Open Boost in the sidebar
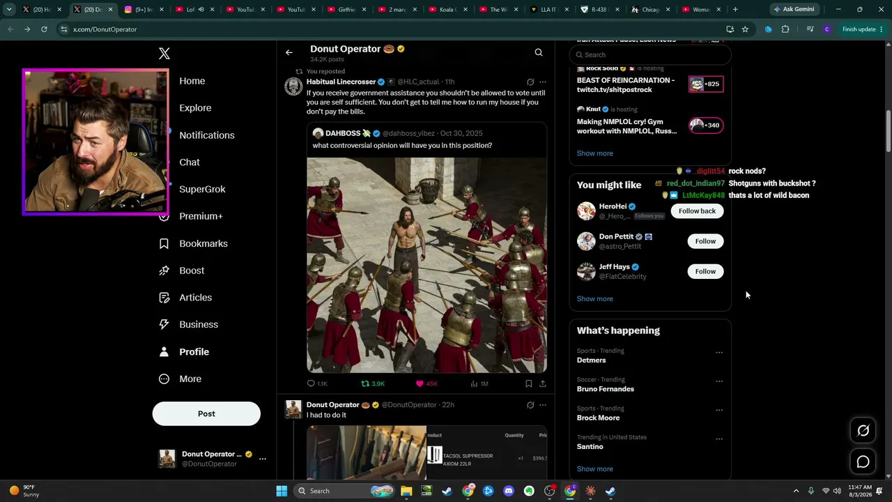This screenshot has width=892, height=502. 182,271
